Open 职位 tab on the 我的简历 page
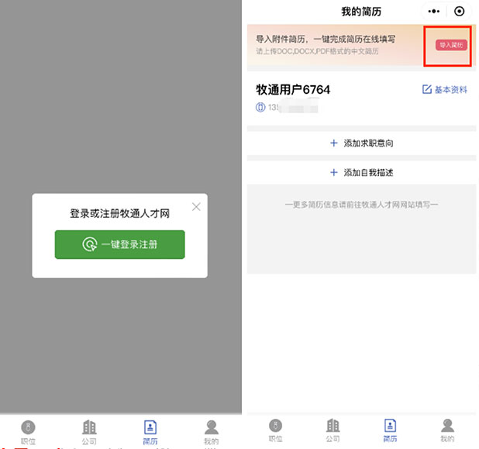This screenshot has height=449, width=479. coord(275,430)
